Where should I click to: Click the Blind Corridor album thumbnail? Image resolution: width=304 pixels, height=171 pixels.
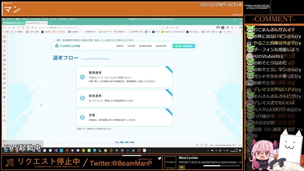coord(170,162)
